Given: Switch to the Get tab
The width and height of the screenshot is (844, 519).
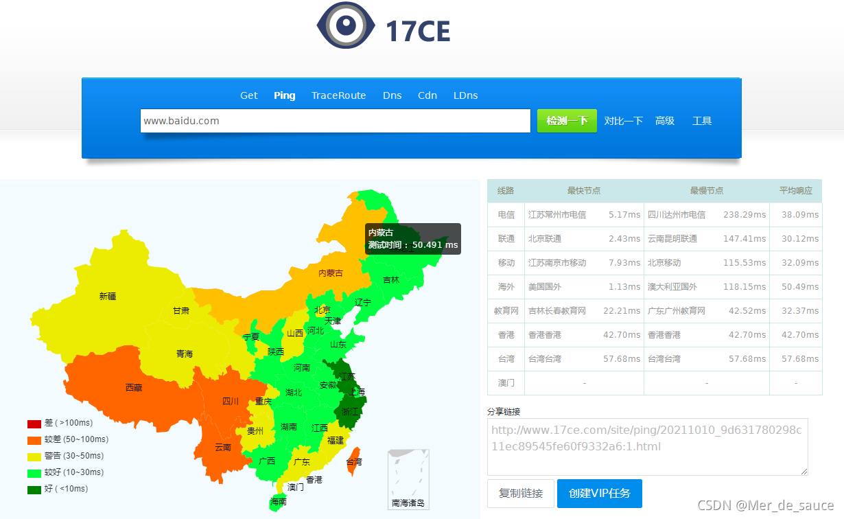Looking at the screenshot, I should coord(249,95).
